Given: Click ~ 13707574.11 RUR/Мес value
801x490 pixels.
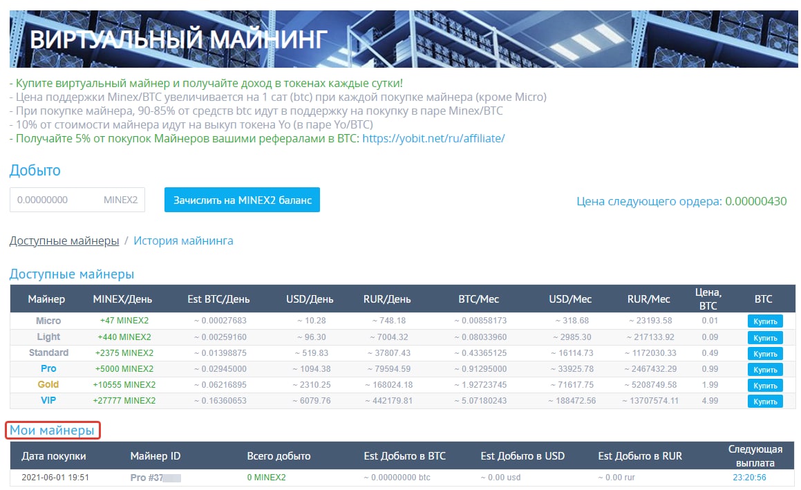Looking at the screenshot, I should pyautogui.click(x=650, y=401).
